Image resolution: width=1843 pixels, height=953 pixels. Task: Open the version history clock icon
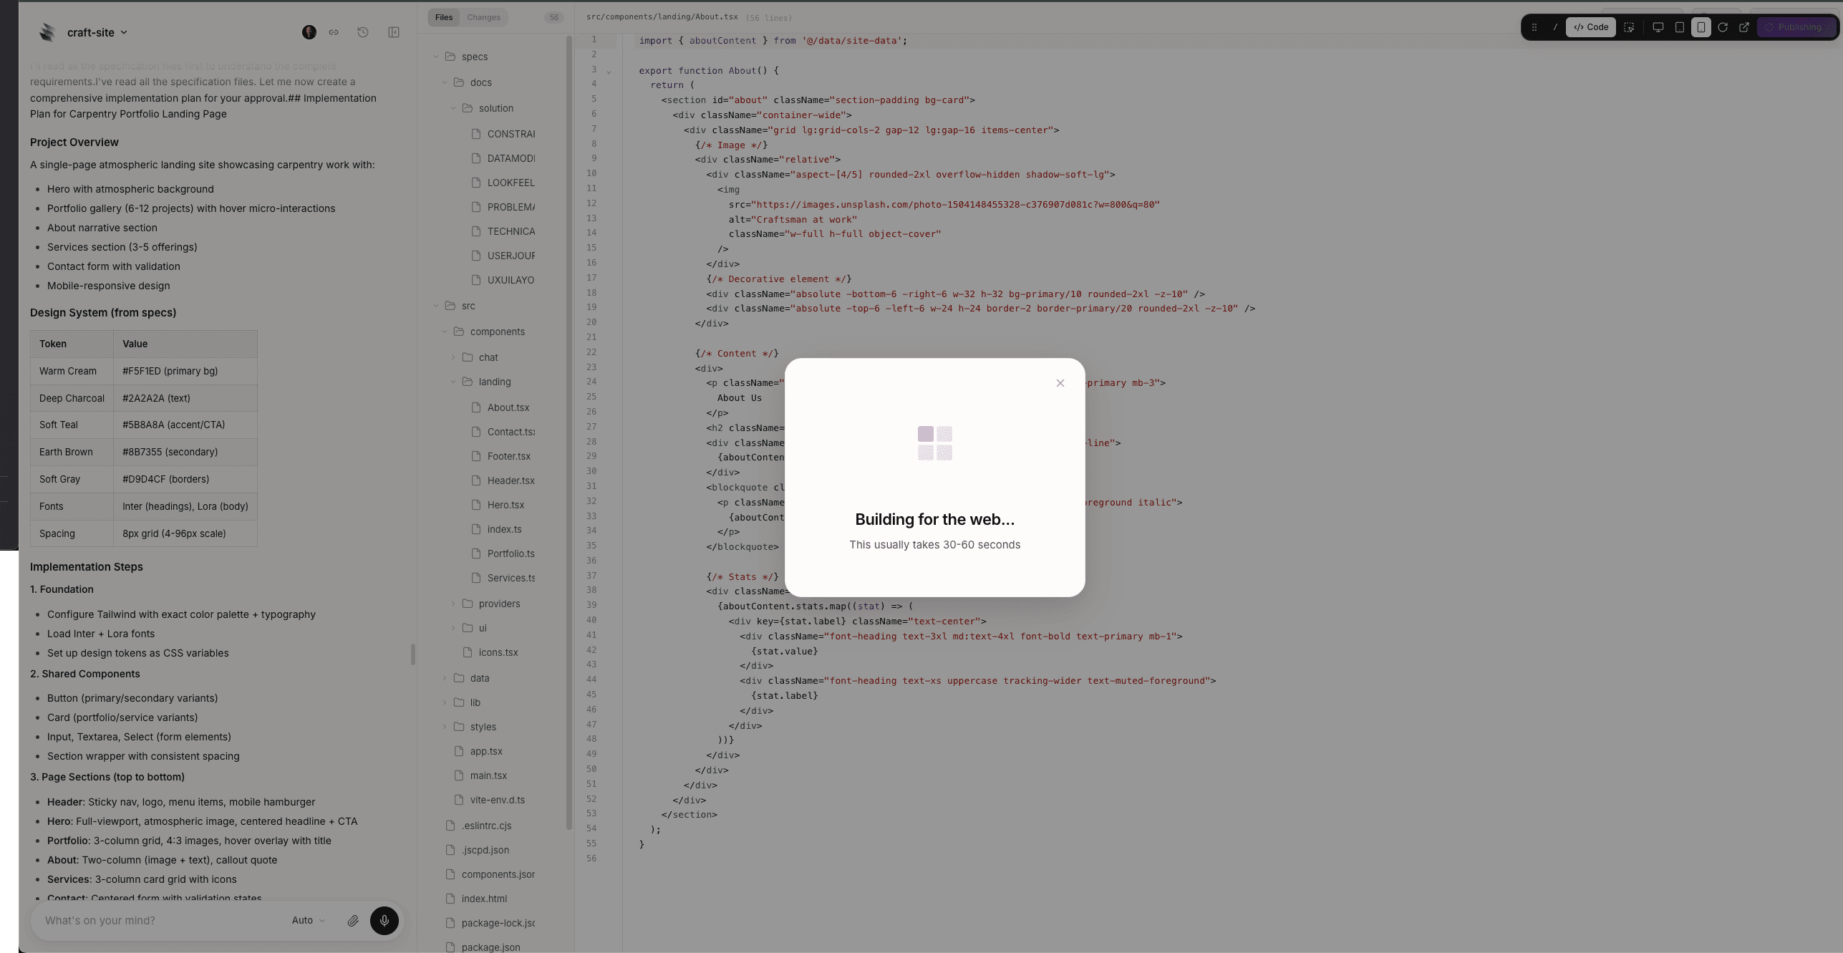point(363,32)
